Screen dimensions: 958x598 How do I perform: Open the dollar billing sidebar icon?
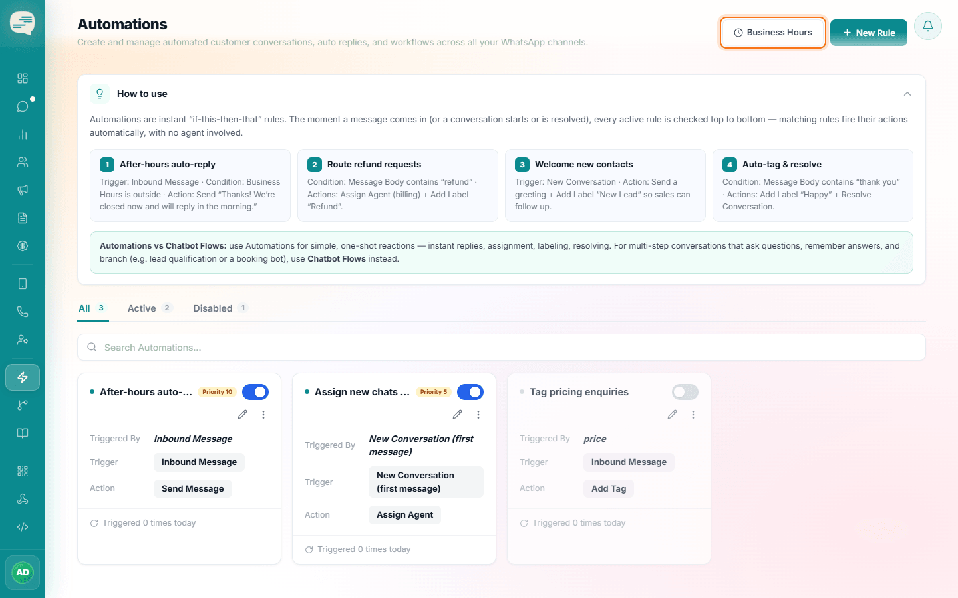23,246
